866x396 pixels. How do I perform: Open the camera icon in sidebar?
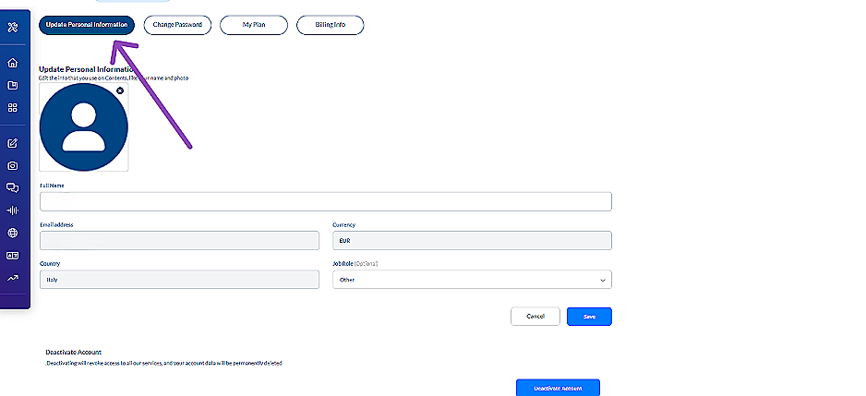13,166
